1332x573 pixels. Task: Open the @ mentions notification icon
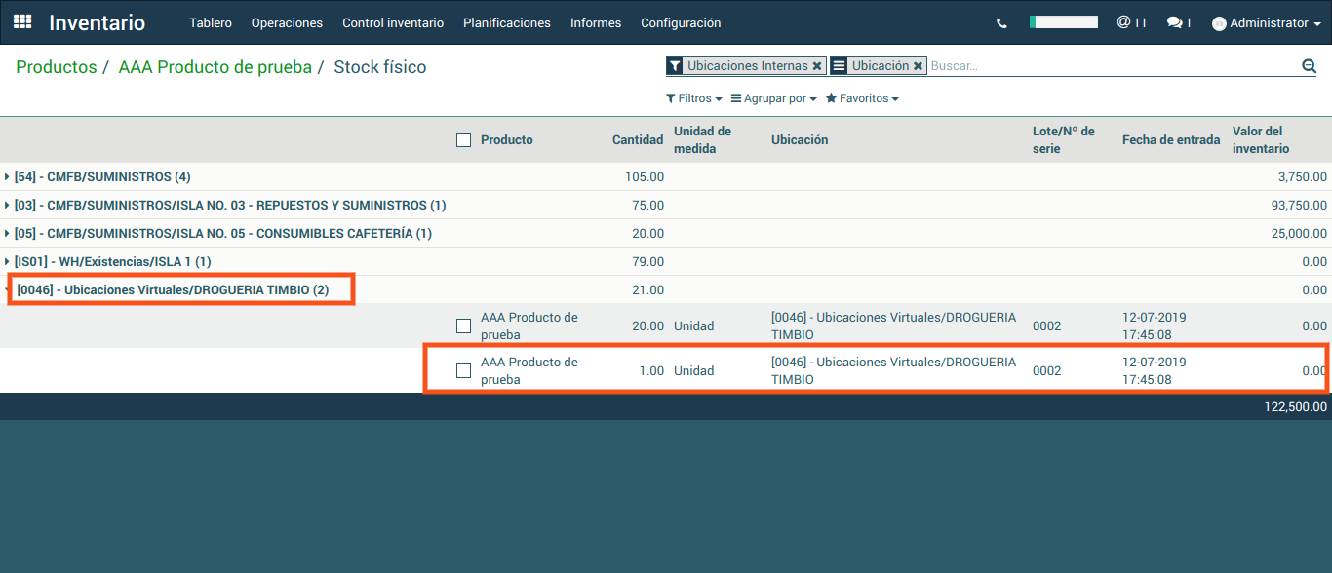(x=1131, y=22)
